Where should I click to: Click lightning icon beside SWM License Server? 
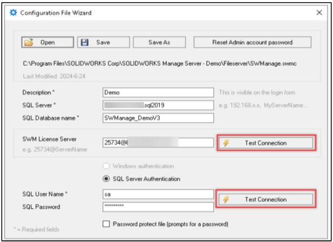pyautogui.click(x=226, y=143)
